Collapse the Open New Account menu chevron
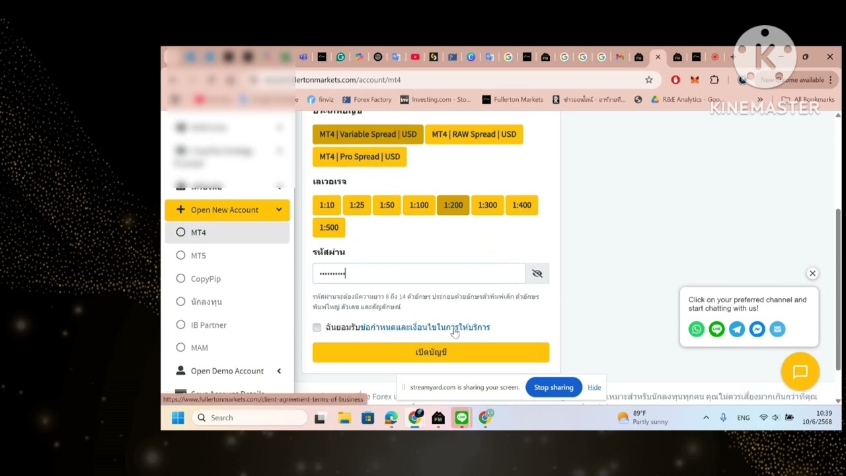Image resolution: width=846 pixels, height=476 pixels. click(x=279, y=210)
